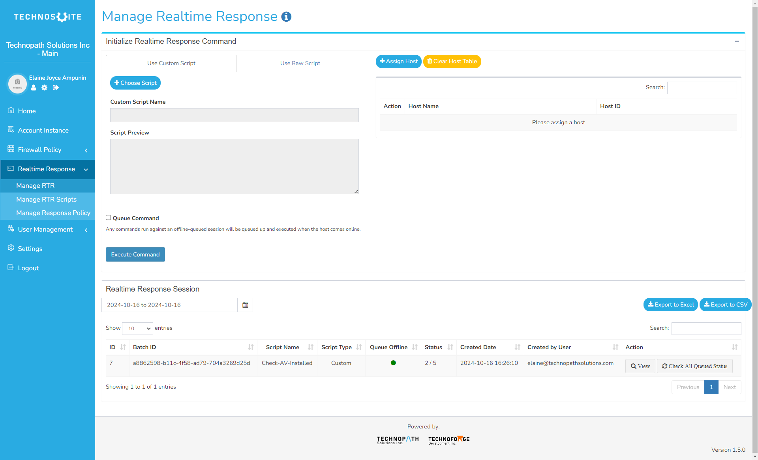Enable the Queue Command checkbox
The image size is (758, 460).
click(x=108, y=218)
